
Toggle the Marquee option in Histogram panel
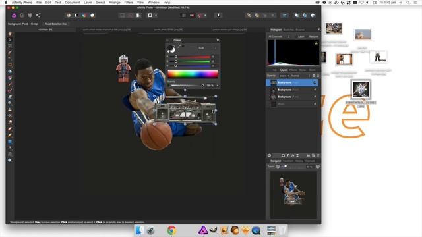click(x=313, y=36)
